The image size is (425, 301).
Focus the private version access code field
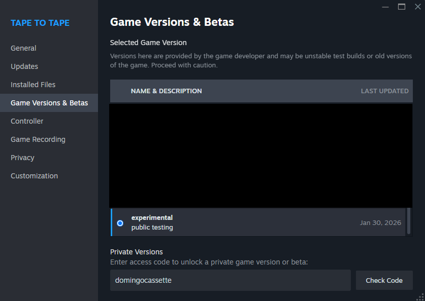click(230, 280)
